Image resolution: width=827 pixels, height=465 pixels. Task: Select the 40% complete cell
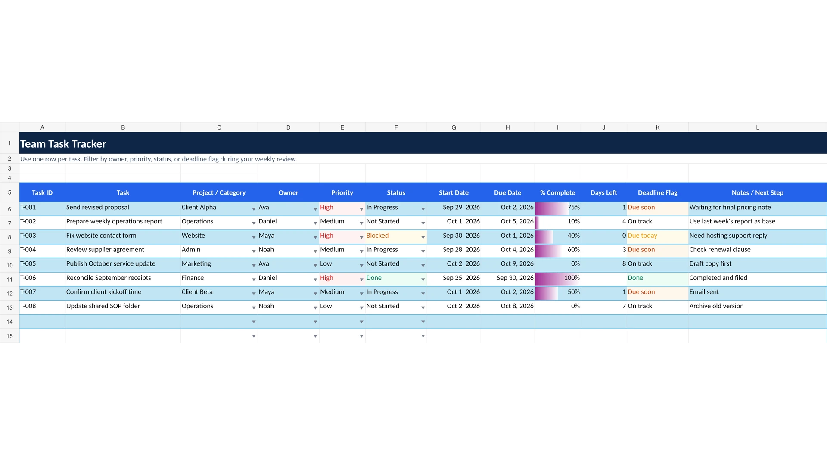(x=558, y=237)
